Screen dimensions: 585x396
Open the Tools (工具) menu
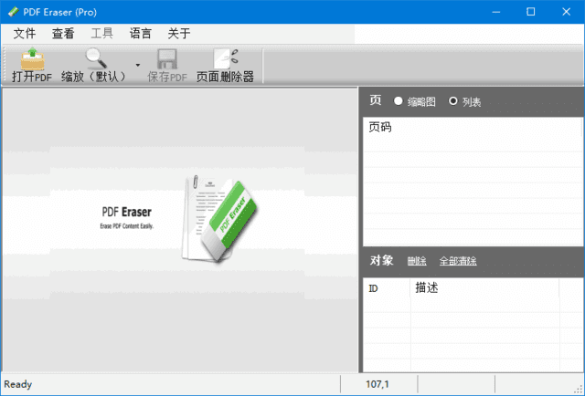click(x=101, y=34)
